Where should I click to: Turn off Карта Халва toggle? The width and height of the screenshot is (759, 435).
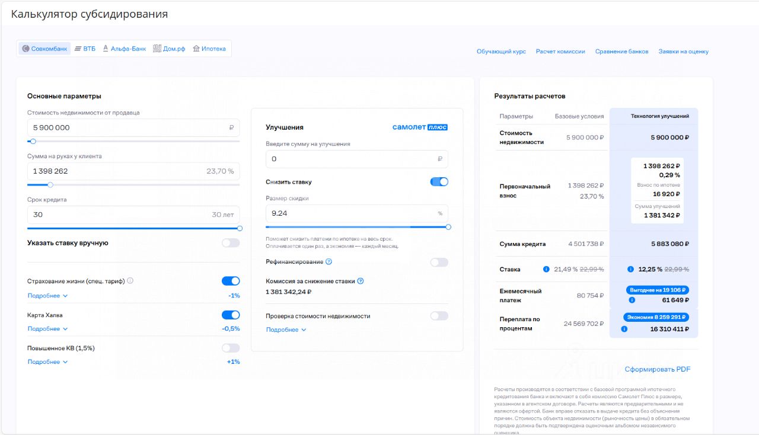(x=231, y=315)
